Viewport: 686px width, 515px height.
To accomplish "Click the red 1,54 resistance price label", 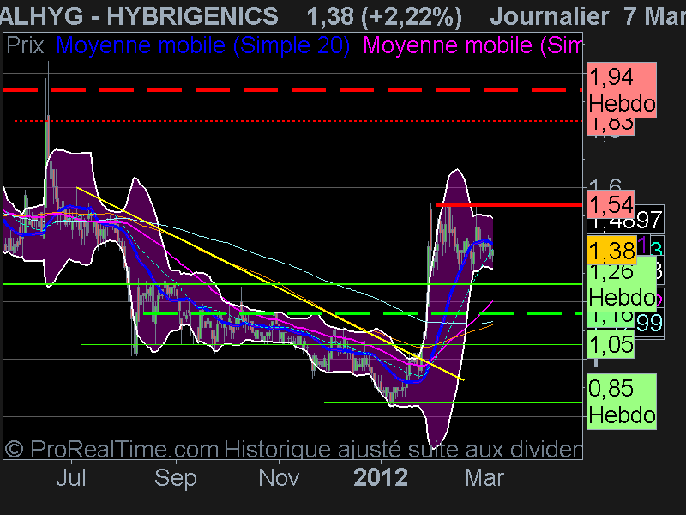I will [x=611, y=204].
